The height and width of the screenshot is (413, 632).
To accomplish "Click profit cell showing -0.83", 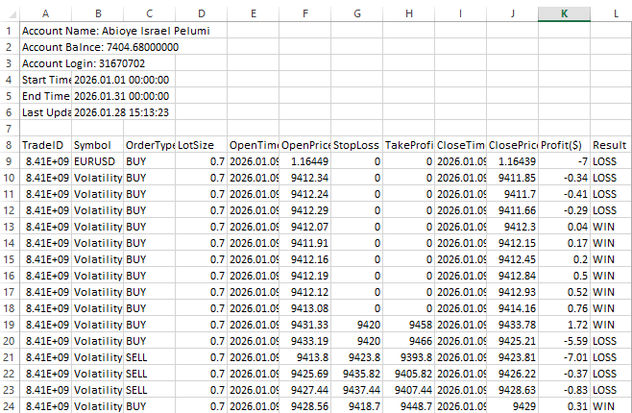I will [565, 390].
